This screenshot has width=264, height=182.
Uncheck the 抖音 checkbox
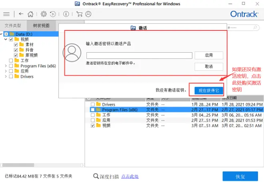click(16, 50)
